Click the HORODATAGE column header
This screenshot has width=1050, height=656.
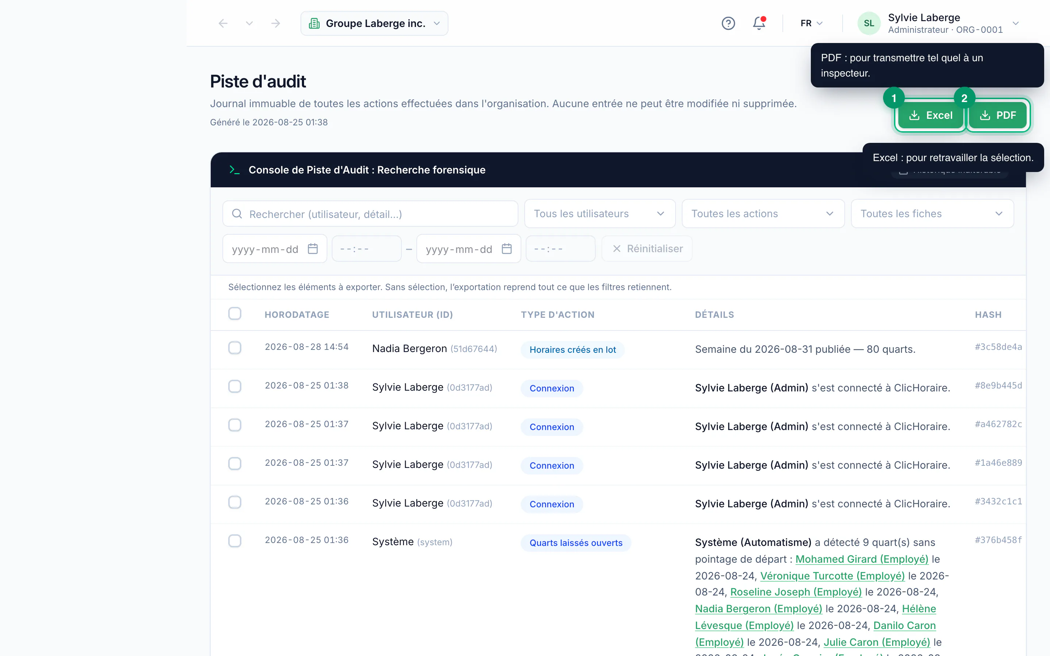click(x=297, y=315)
